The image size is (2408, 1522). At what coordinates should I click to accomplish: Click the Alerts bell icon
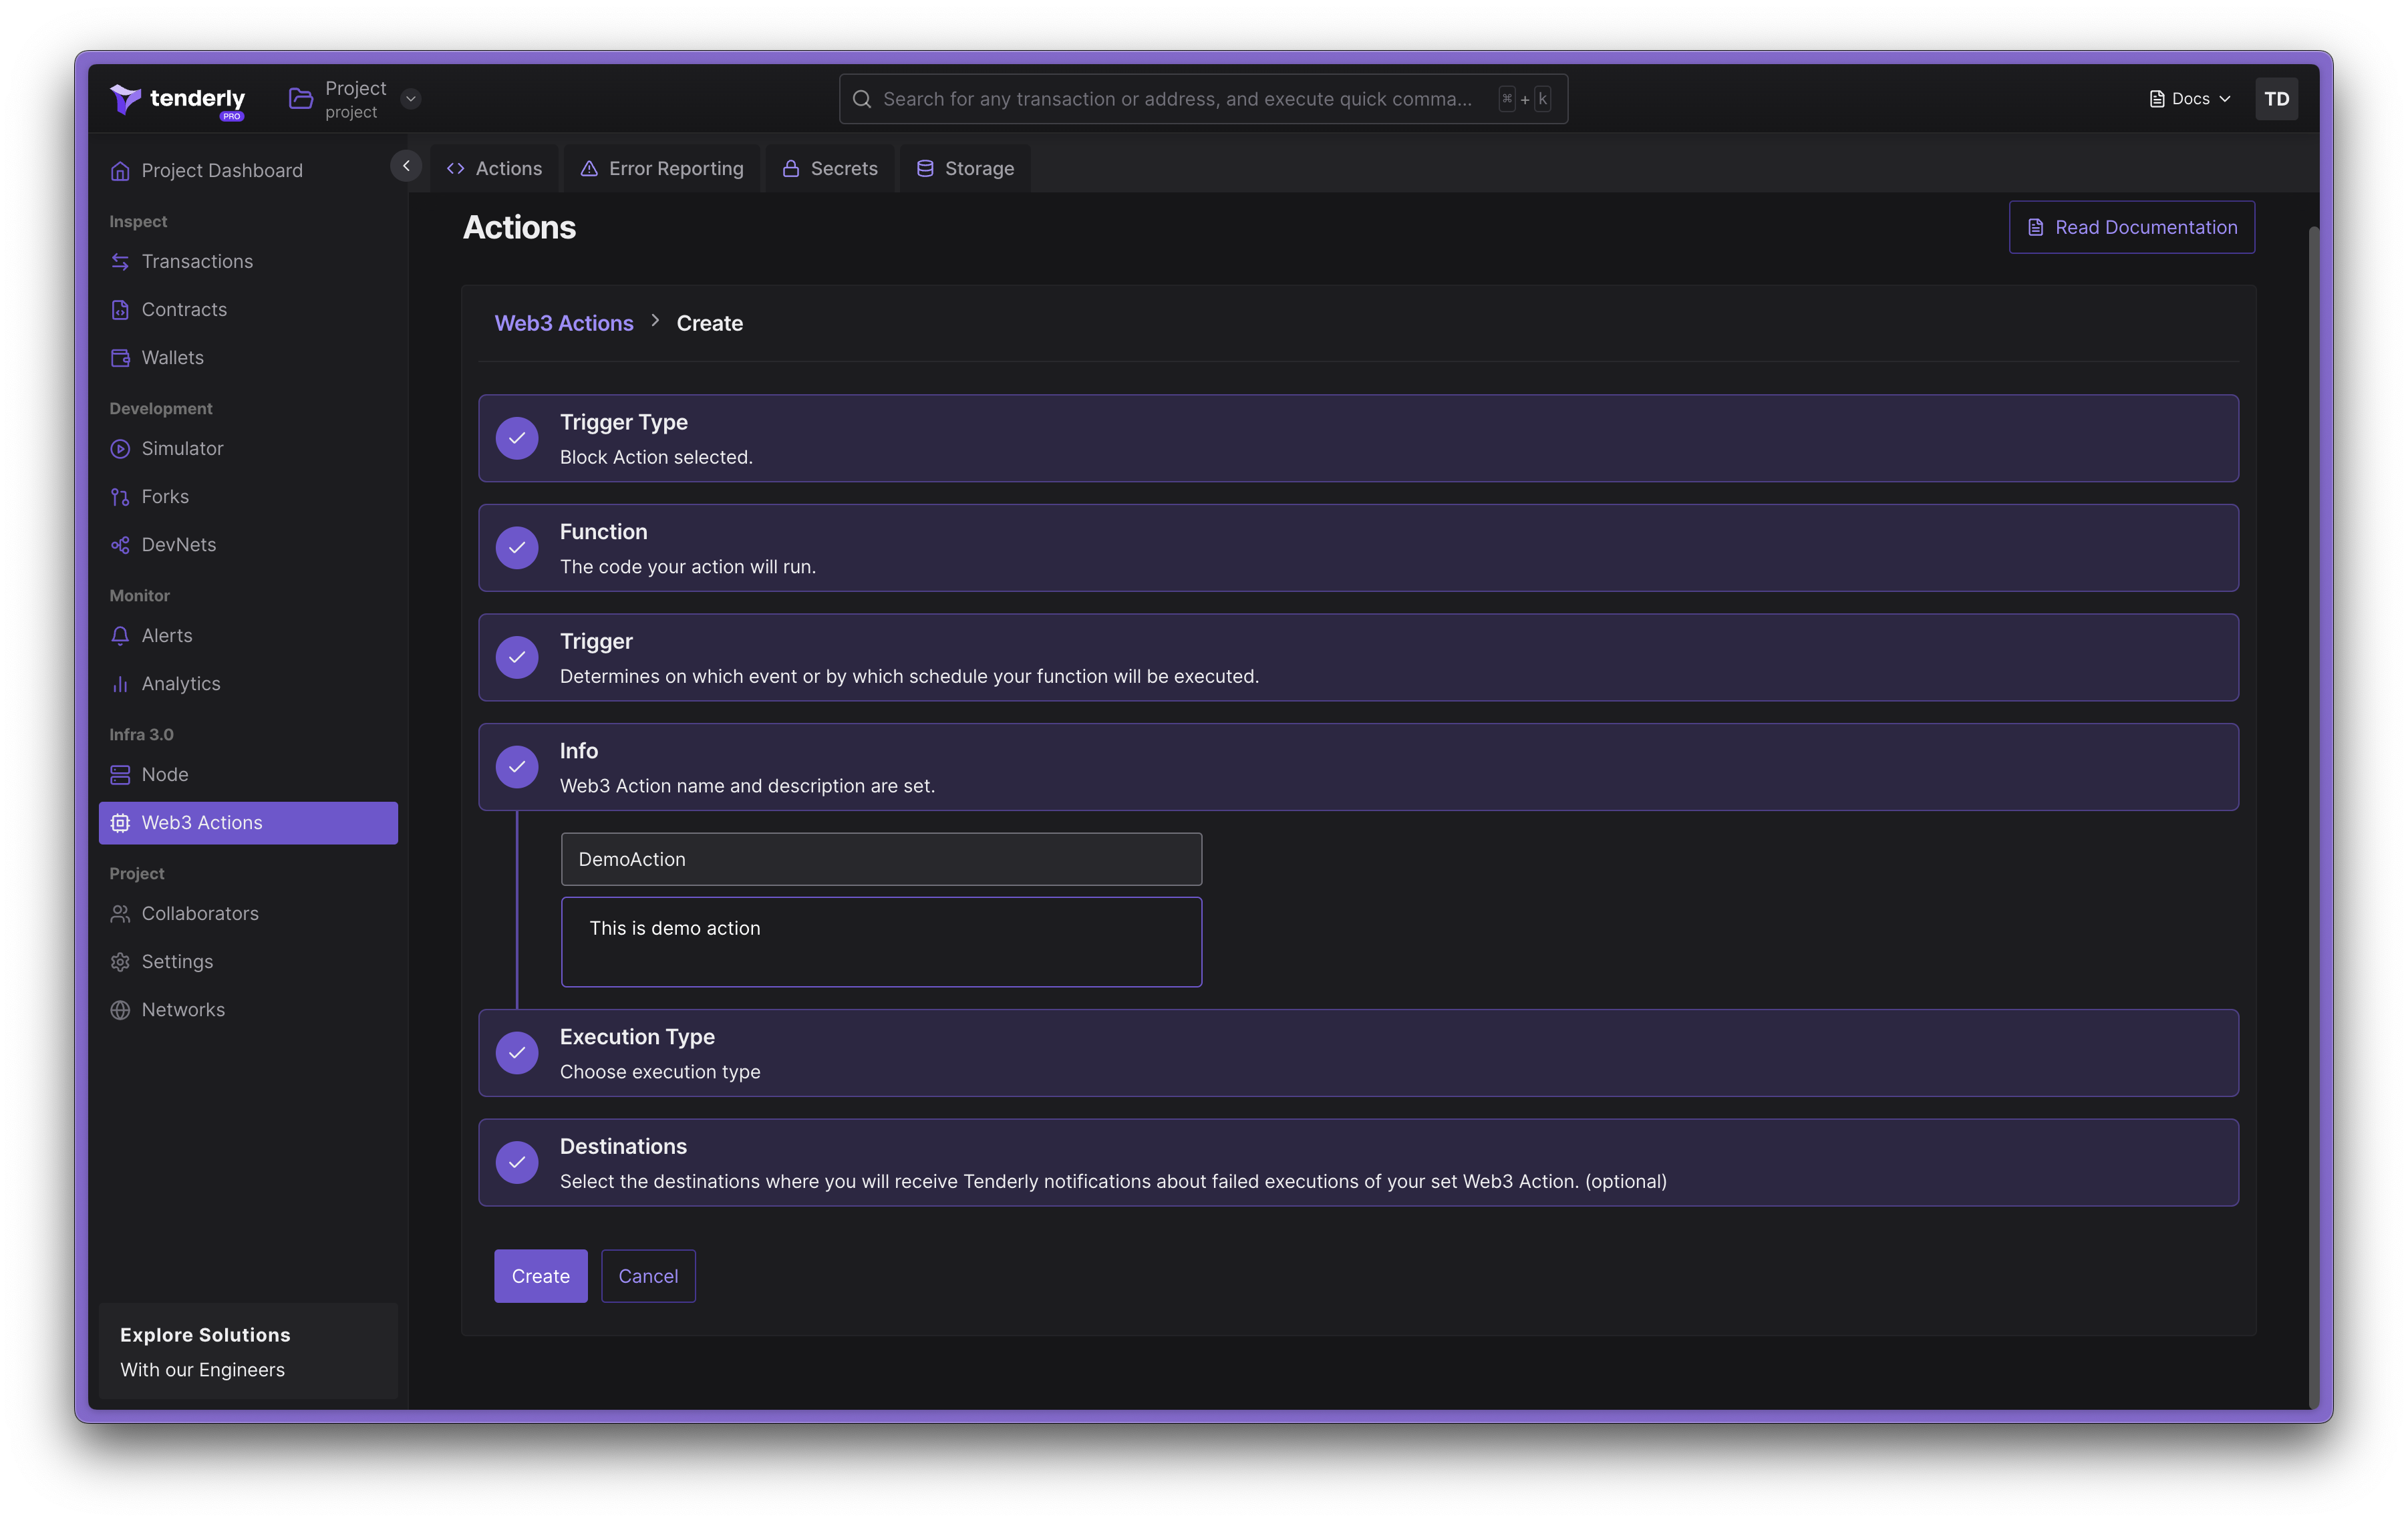pyautogui.click(x=120, y=636)
